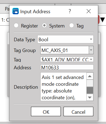106x124 pixels.
Task: Expand the Tag Group MC_AXIS_01 dropdown arrow
Action: click(91, 50)
